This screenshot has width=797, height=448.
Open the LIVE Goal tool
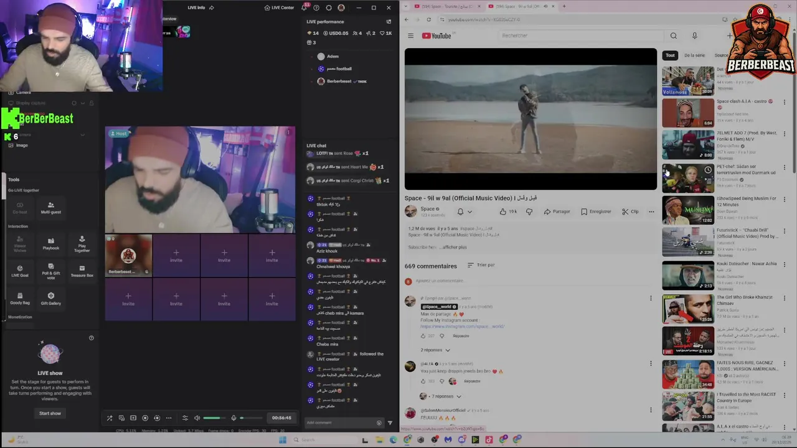click(x=20, y=271)
